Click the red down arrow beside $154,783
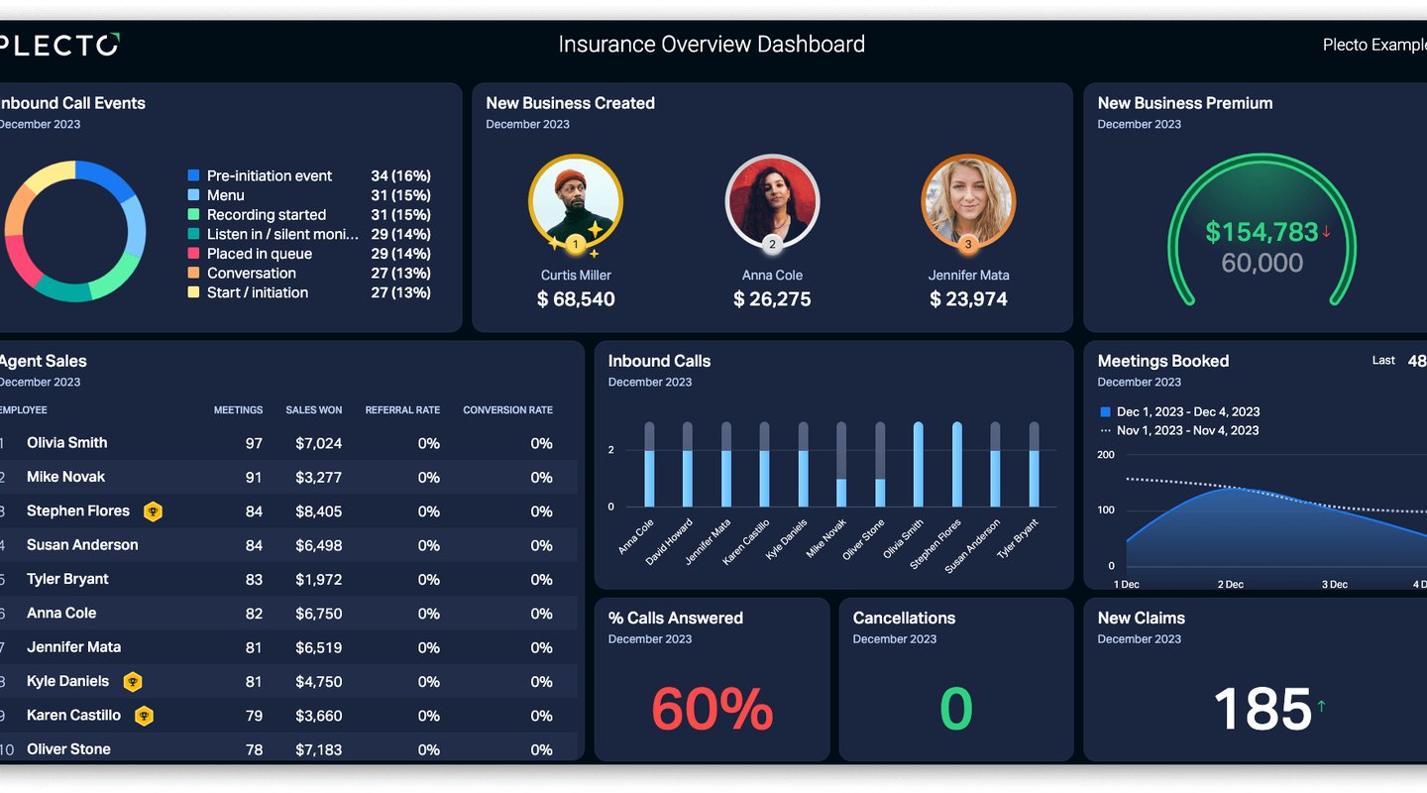This screenshot has height=793, width=1427. click(1326, 232)
